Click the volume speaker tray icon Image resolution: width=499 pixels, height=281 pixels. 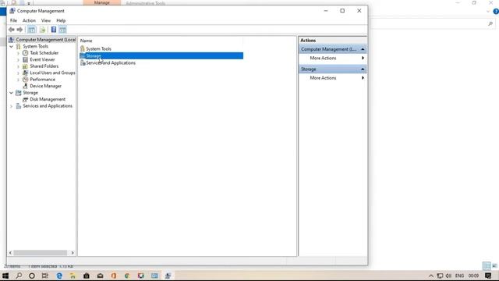click(448, 276)
